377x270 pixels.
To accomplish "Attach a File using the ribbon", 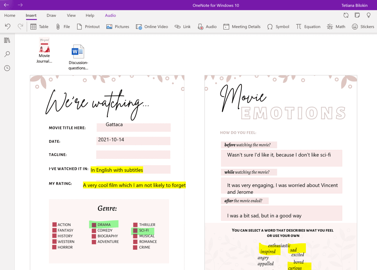I will coord(63,27).
